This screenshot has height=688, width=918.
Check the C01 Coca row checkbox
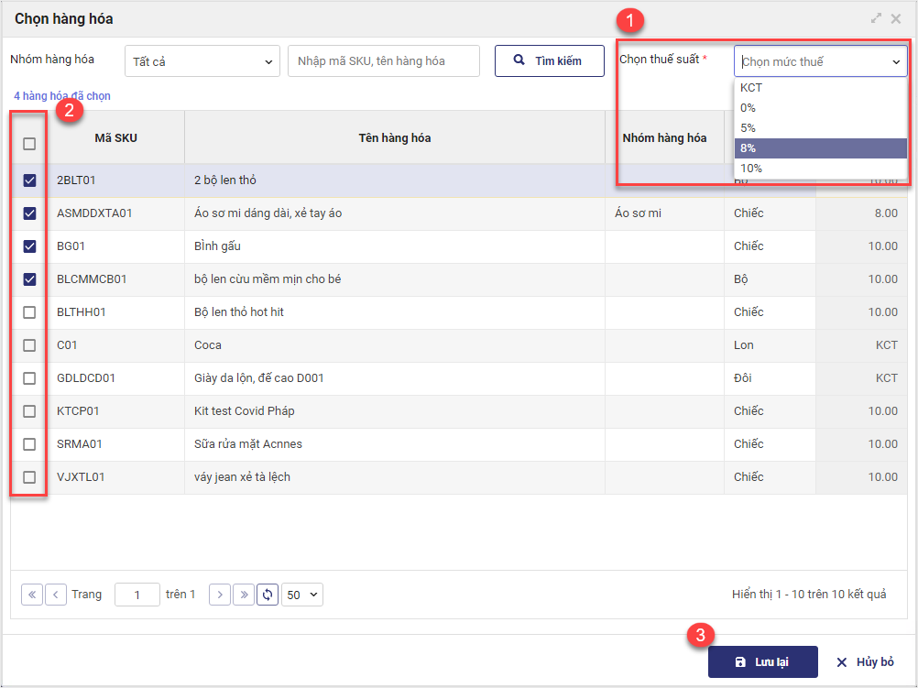click(29, 345)
